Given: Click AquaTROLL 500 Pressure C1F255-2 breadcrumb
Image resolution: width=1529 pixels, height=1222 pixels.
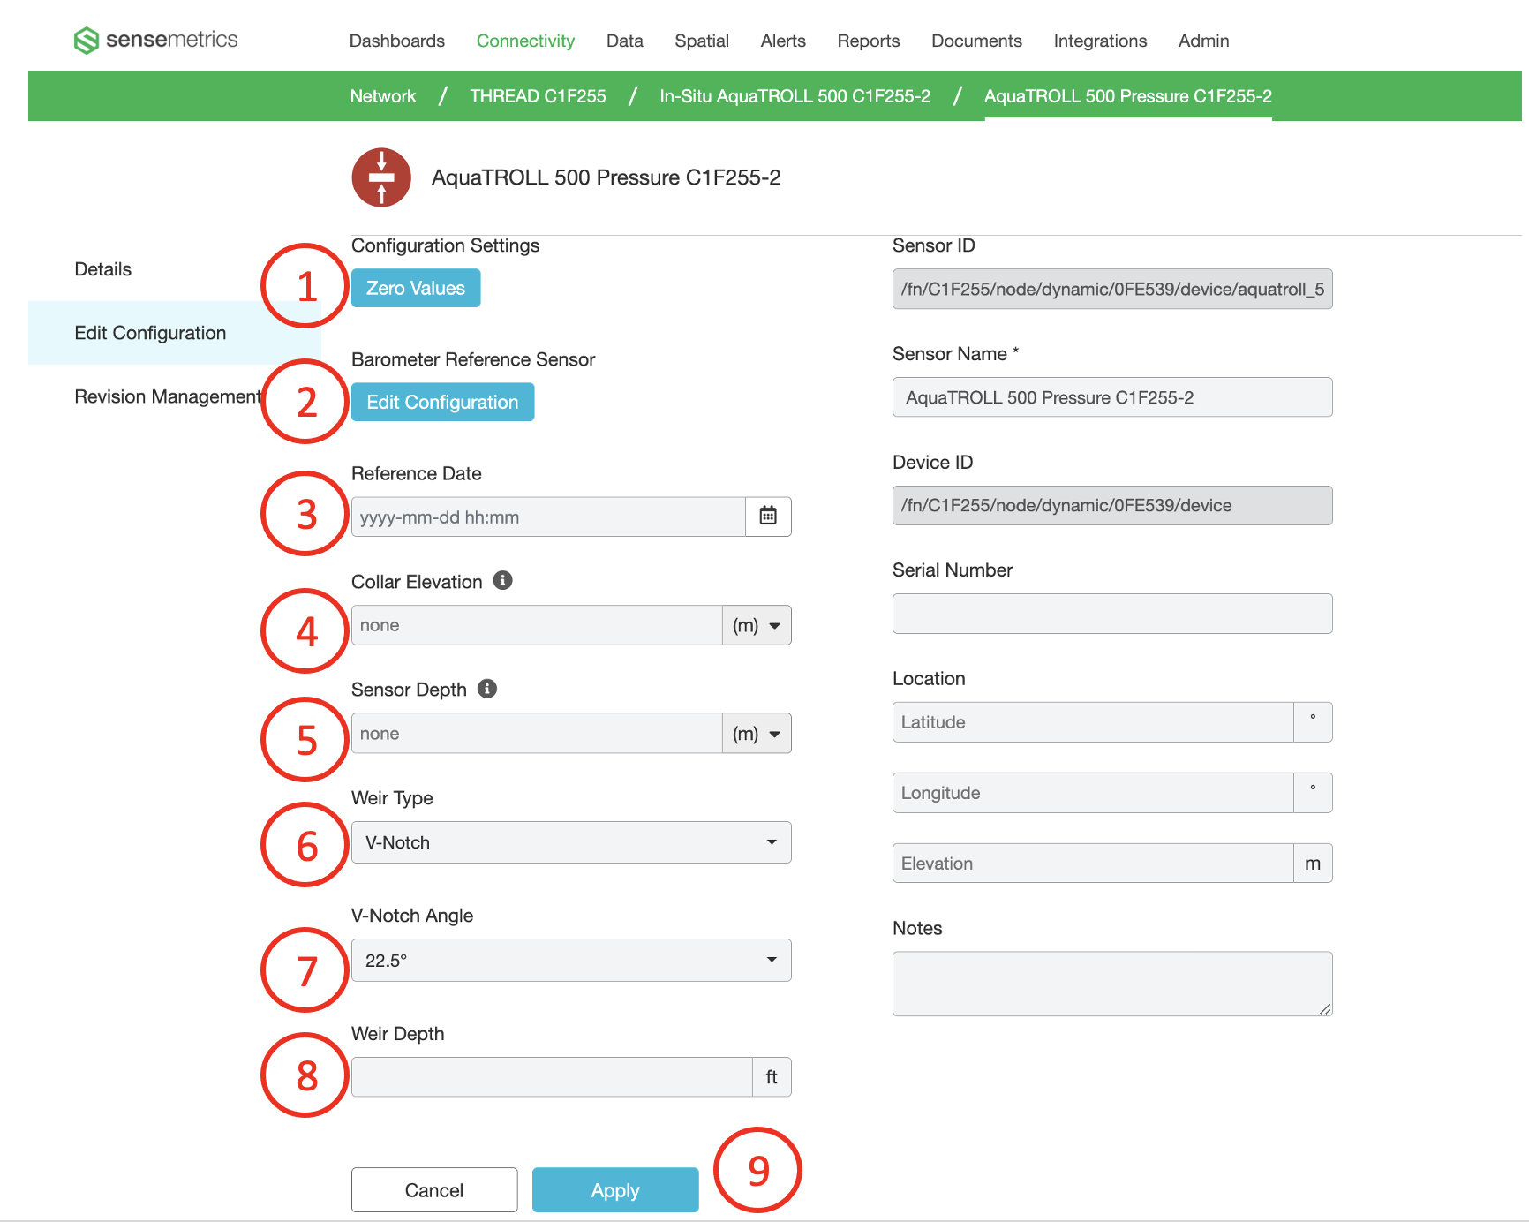Looking at the screenshot, I should tap(1128, 96).
